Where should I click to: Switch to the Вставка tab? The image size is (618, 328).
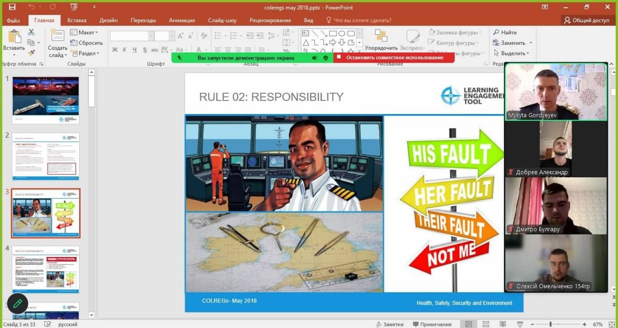pyautogui.click(x=77, y=20)
